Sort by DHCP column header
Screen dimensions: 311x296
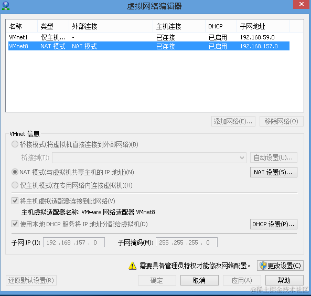(221, 26)
